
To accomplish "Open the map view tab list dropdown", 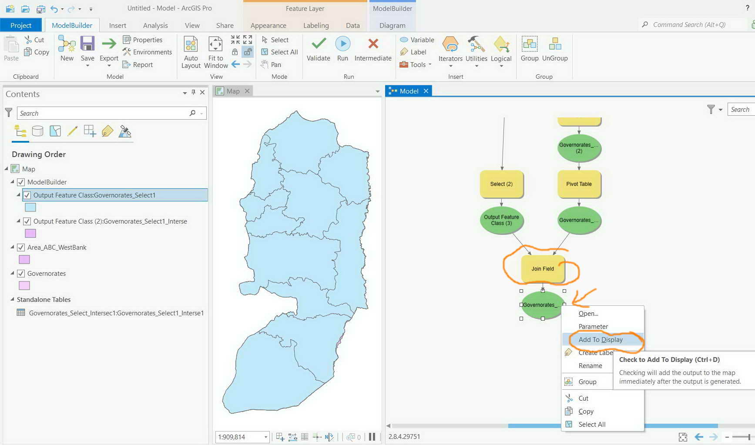I will (x=377, y=91).
